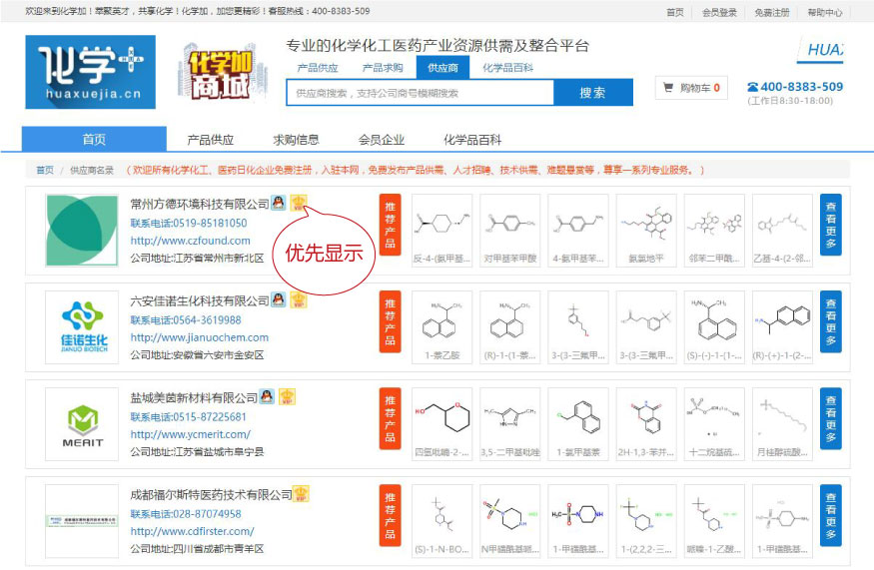
Task: Click 查看更多 for 常州方德环境科技有限公司
Action: [830, 232]
